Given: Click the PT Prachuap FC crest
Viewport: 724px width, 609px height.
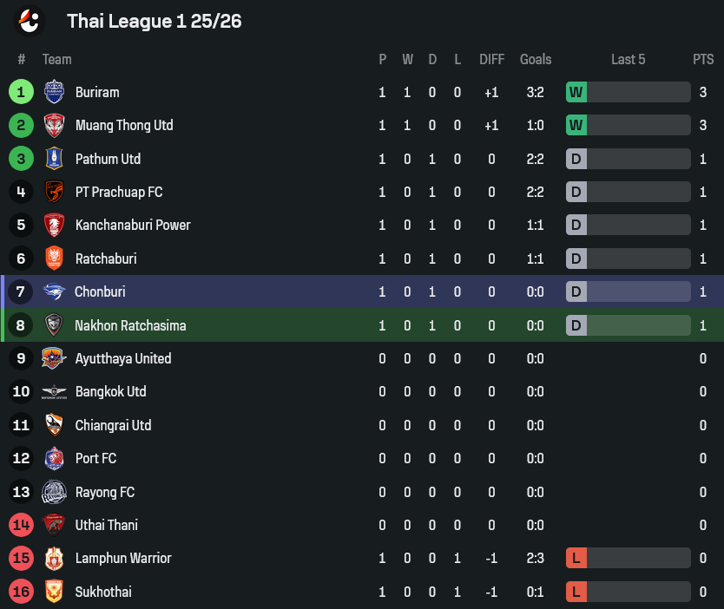Looking at the screenshot, I should tap(54, 192).
